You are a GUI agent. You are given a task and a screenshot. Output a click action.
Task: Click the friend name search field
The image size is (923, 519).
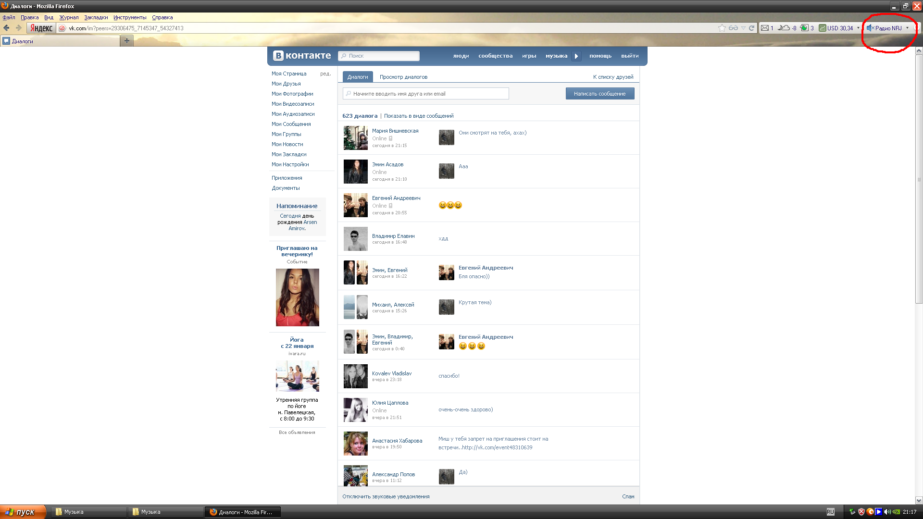click(426, 94)
